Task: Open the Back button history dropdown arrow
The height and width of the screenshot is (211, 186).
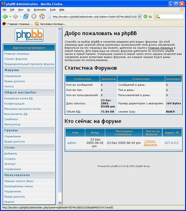Action: 10,17
